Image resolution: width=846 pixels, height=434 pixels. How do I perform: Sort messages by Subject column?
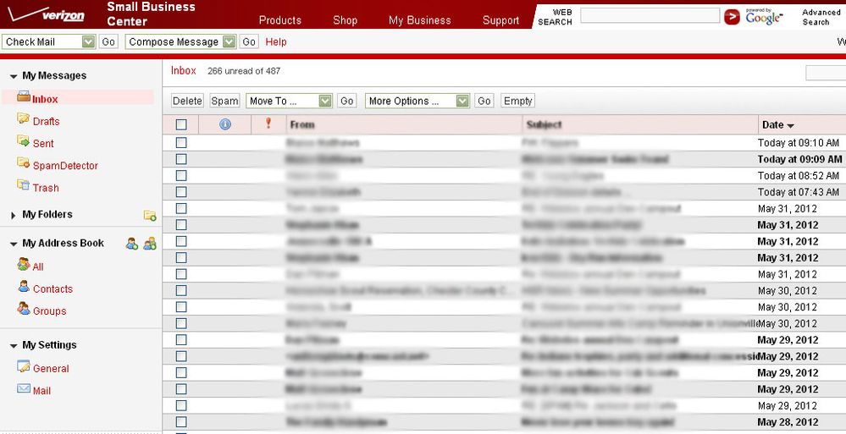[544, 124]
